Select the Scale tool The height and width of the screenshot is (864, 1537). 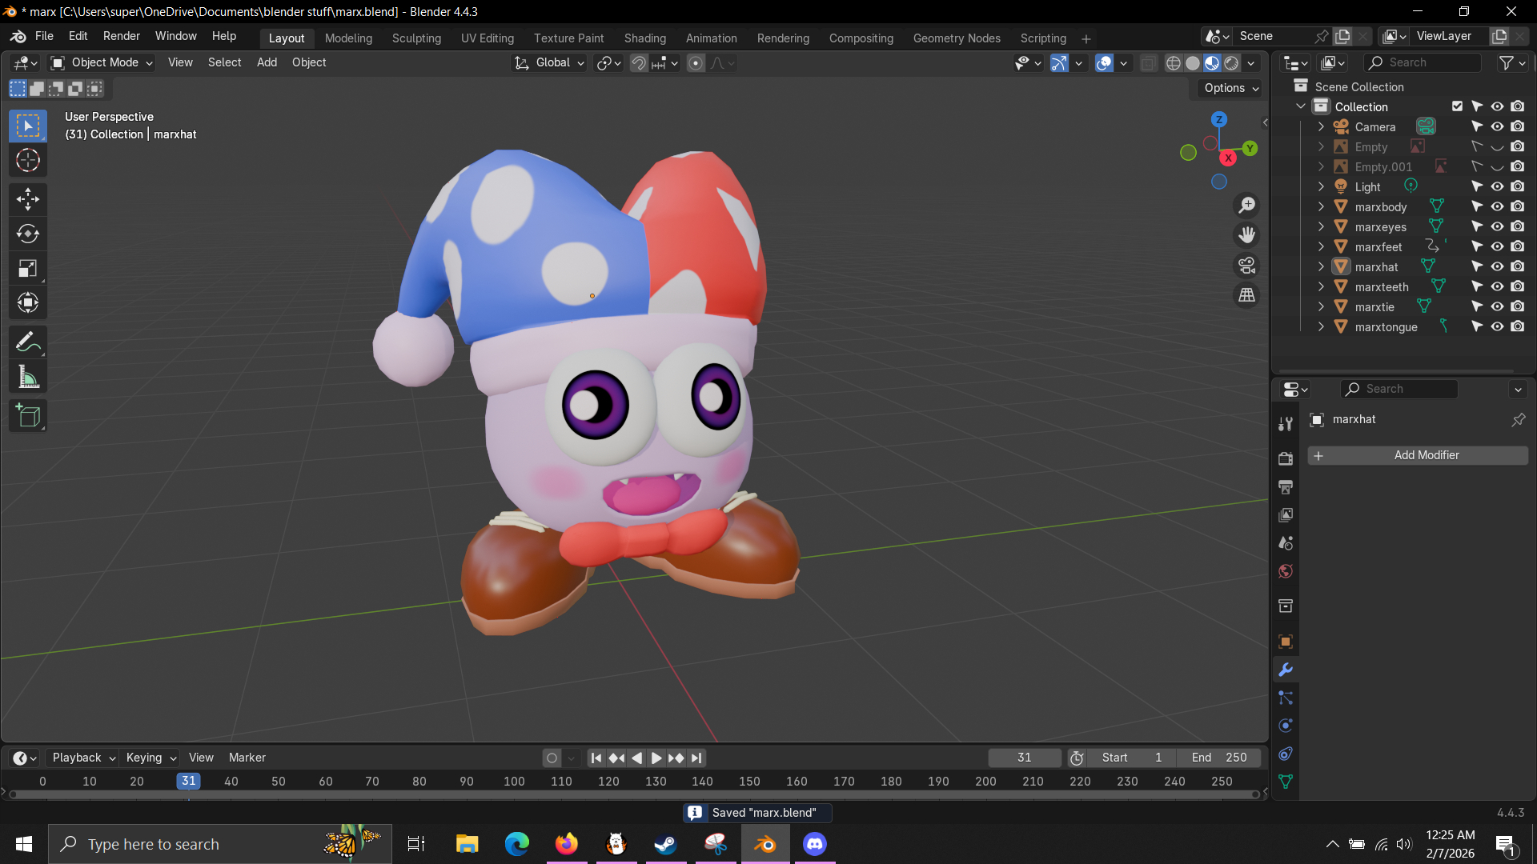click(28, 268)
